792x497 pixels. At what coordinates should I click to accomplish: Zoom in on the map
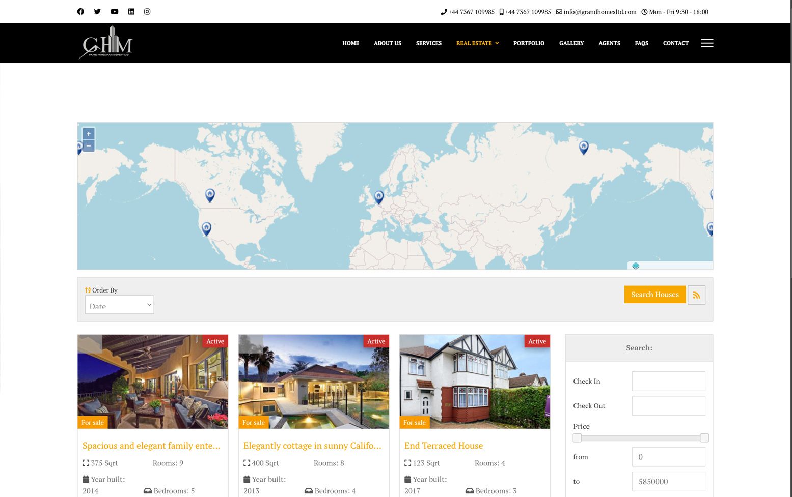click(89, 134)
